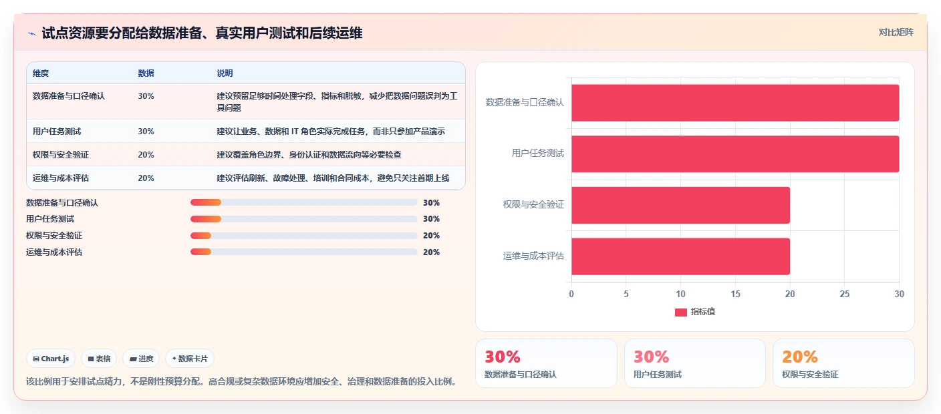The width and height of the screenshot is (941, 414).
Task: Click the x-axis tick value 15
Action: click(735, 294)
